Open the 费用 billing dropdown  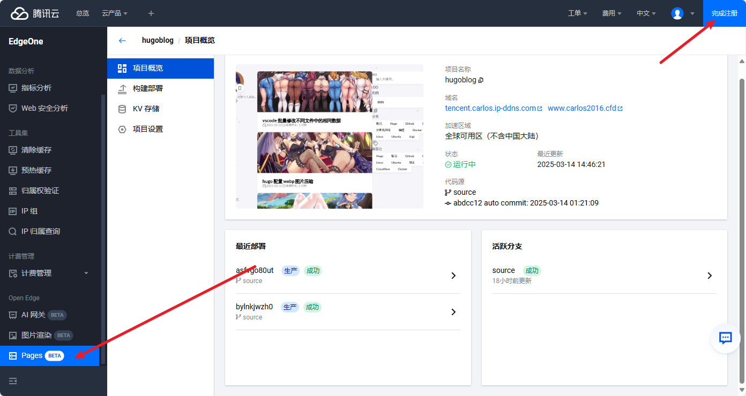click(611, 13)
